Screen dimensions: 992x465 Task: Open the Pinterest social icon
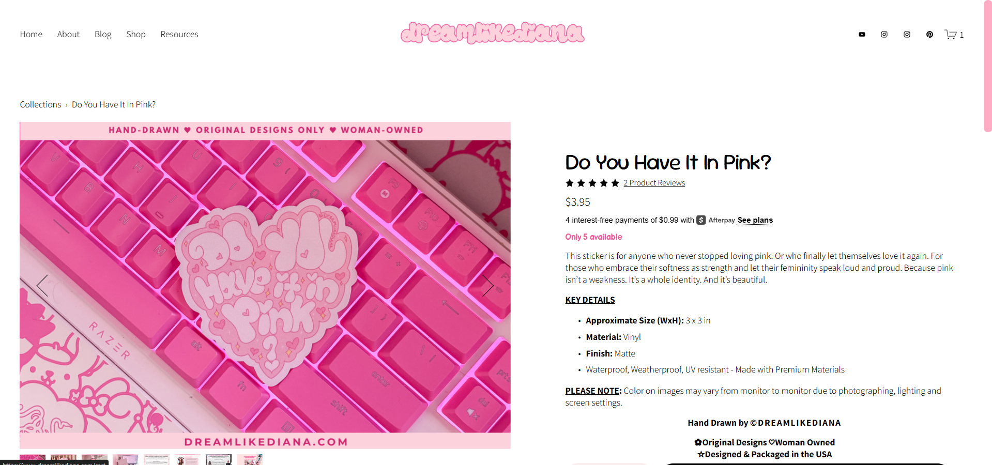pyautogui.click(x=929, y=35)
